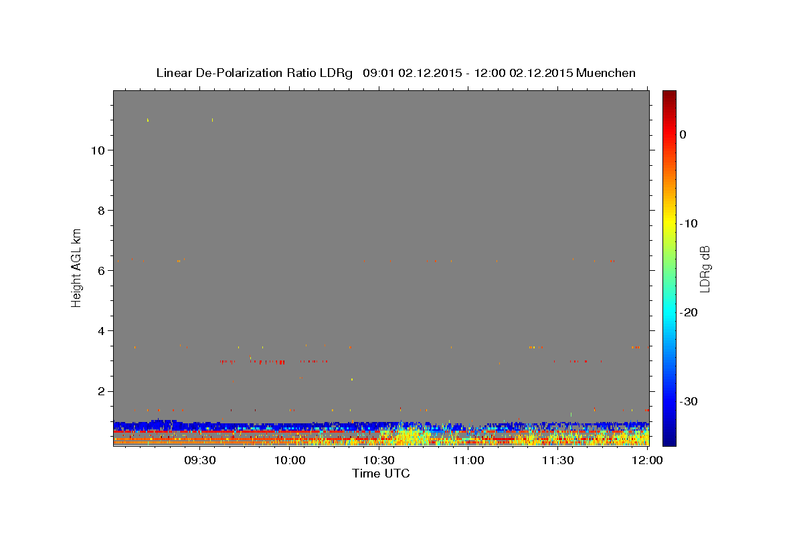This screenshot has width=803, height=535.
Task: Click the plot title "Linear De-Polarization Ratio LDRg"
Action: click(x=254, y=73)
